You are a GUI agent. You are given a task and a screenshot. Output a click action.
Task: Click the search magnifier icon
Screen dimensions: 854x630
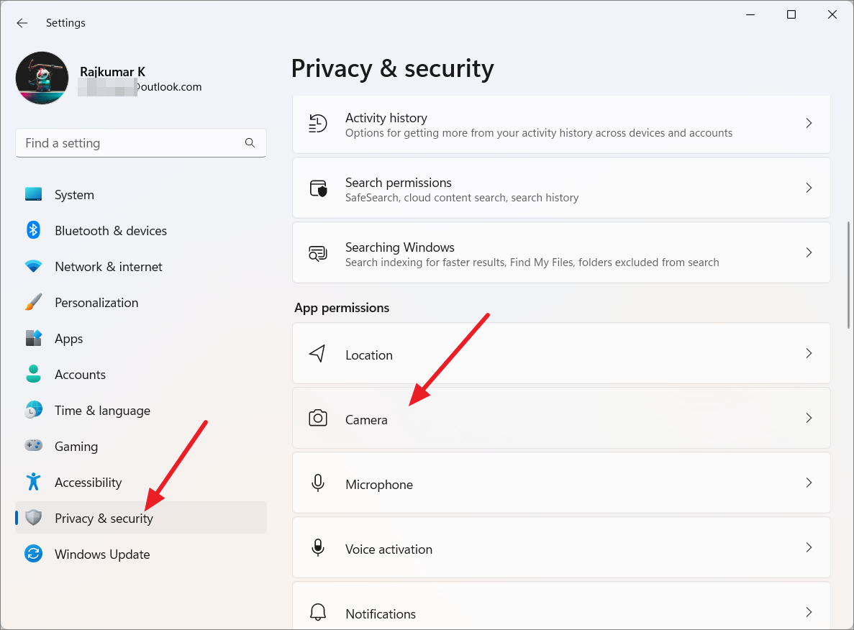coord(250,143)
